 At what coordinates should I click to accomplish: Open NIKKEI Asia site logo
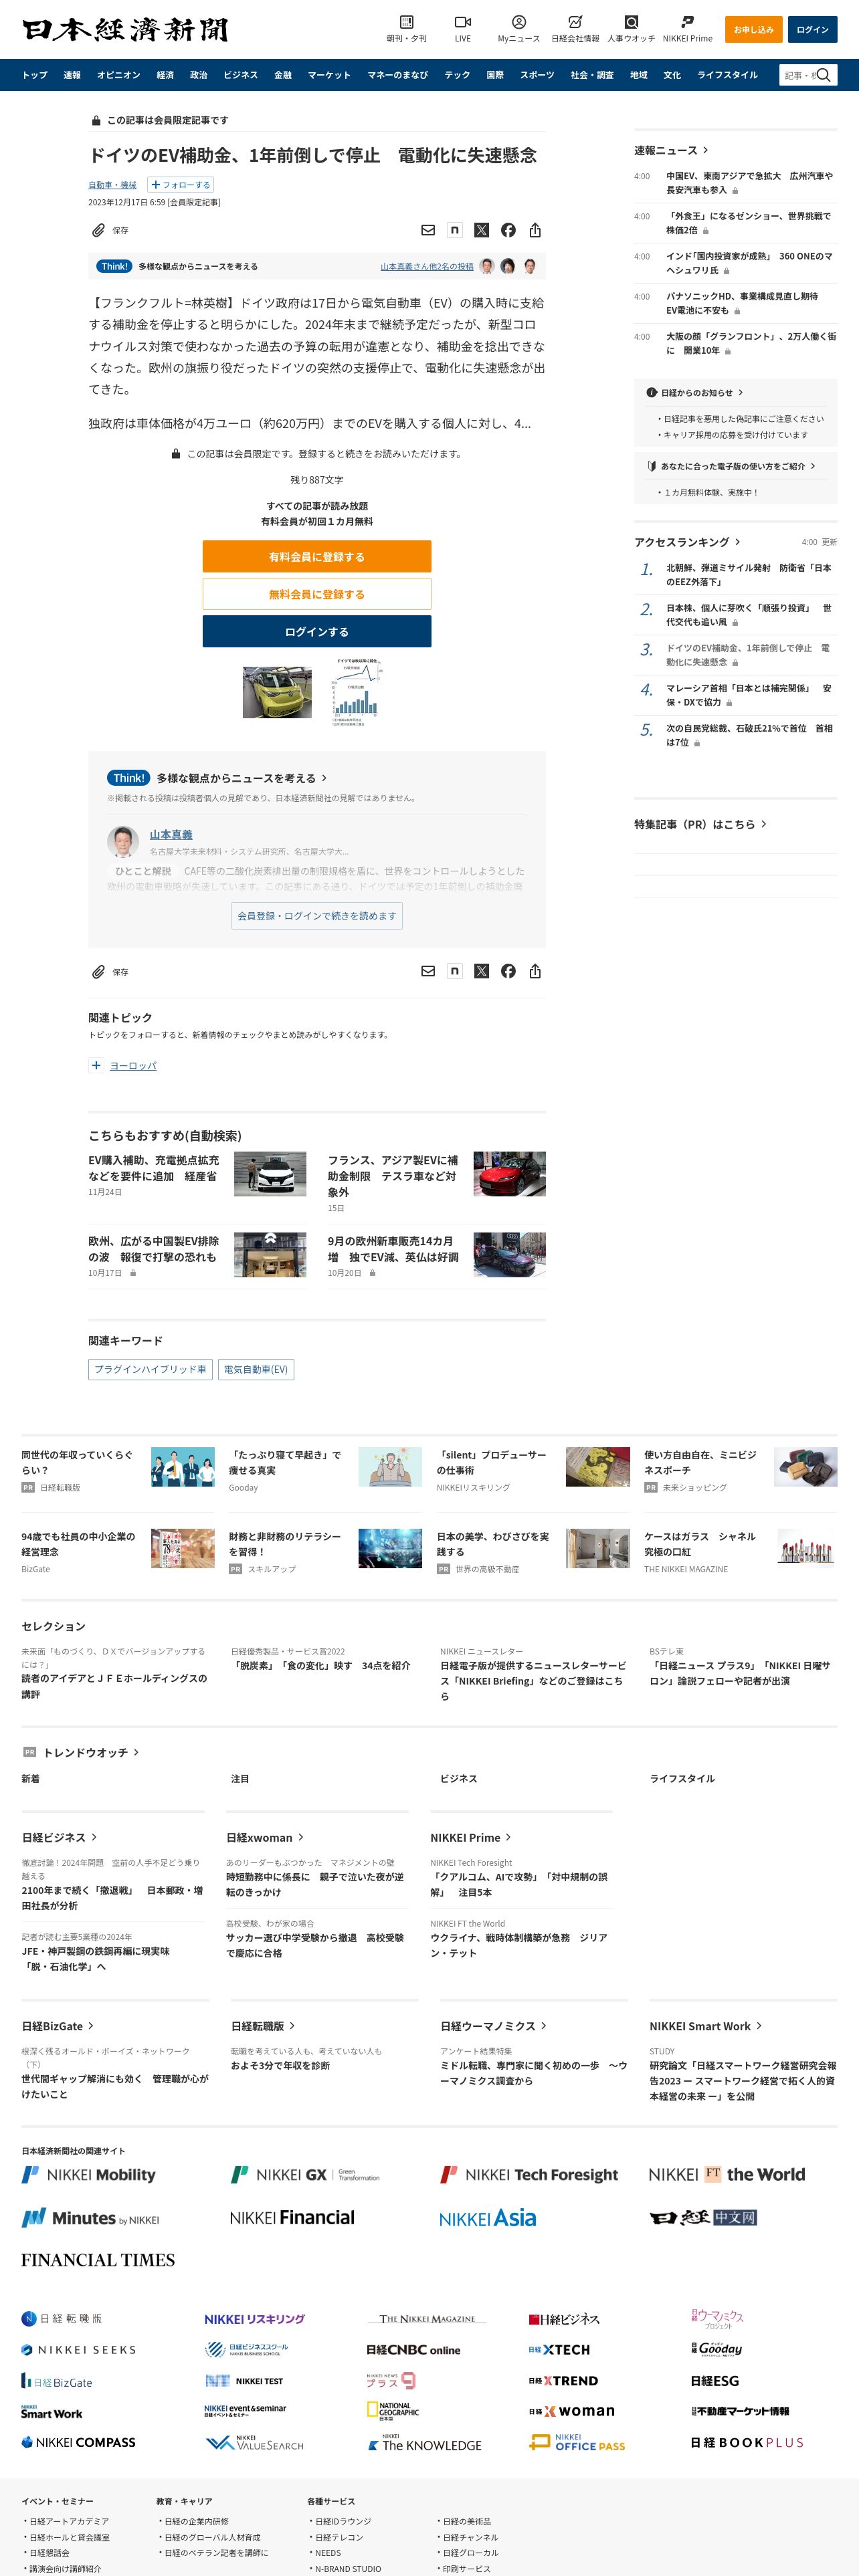(x=487, y=2218)
